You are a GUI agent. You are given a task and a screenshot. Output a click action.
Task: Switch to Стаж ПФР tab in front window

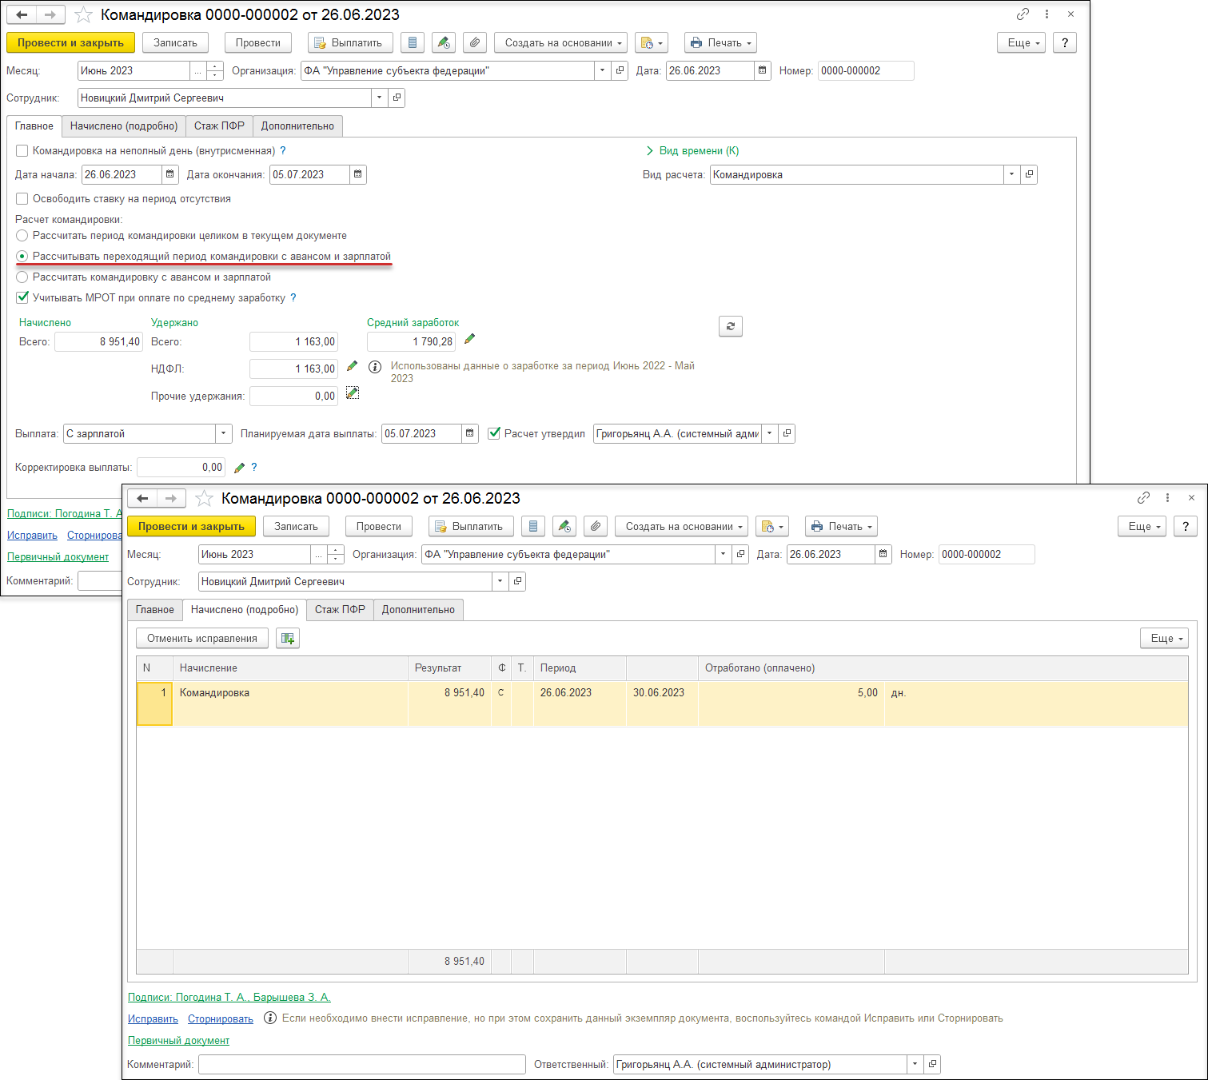coord(340,609)
